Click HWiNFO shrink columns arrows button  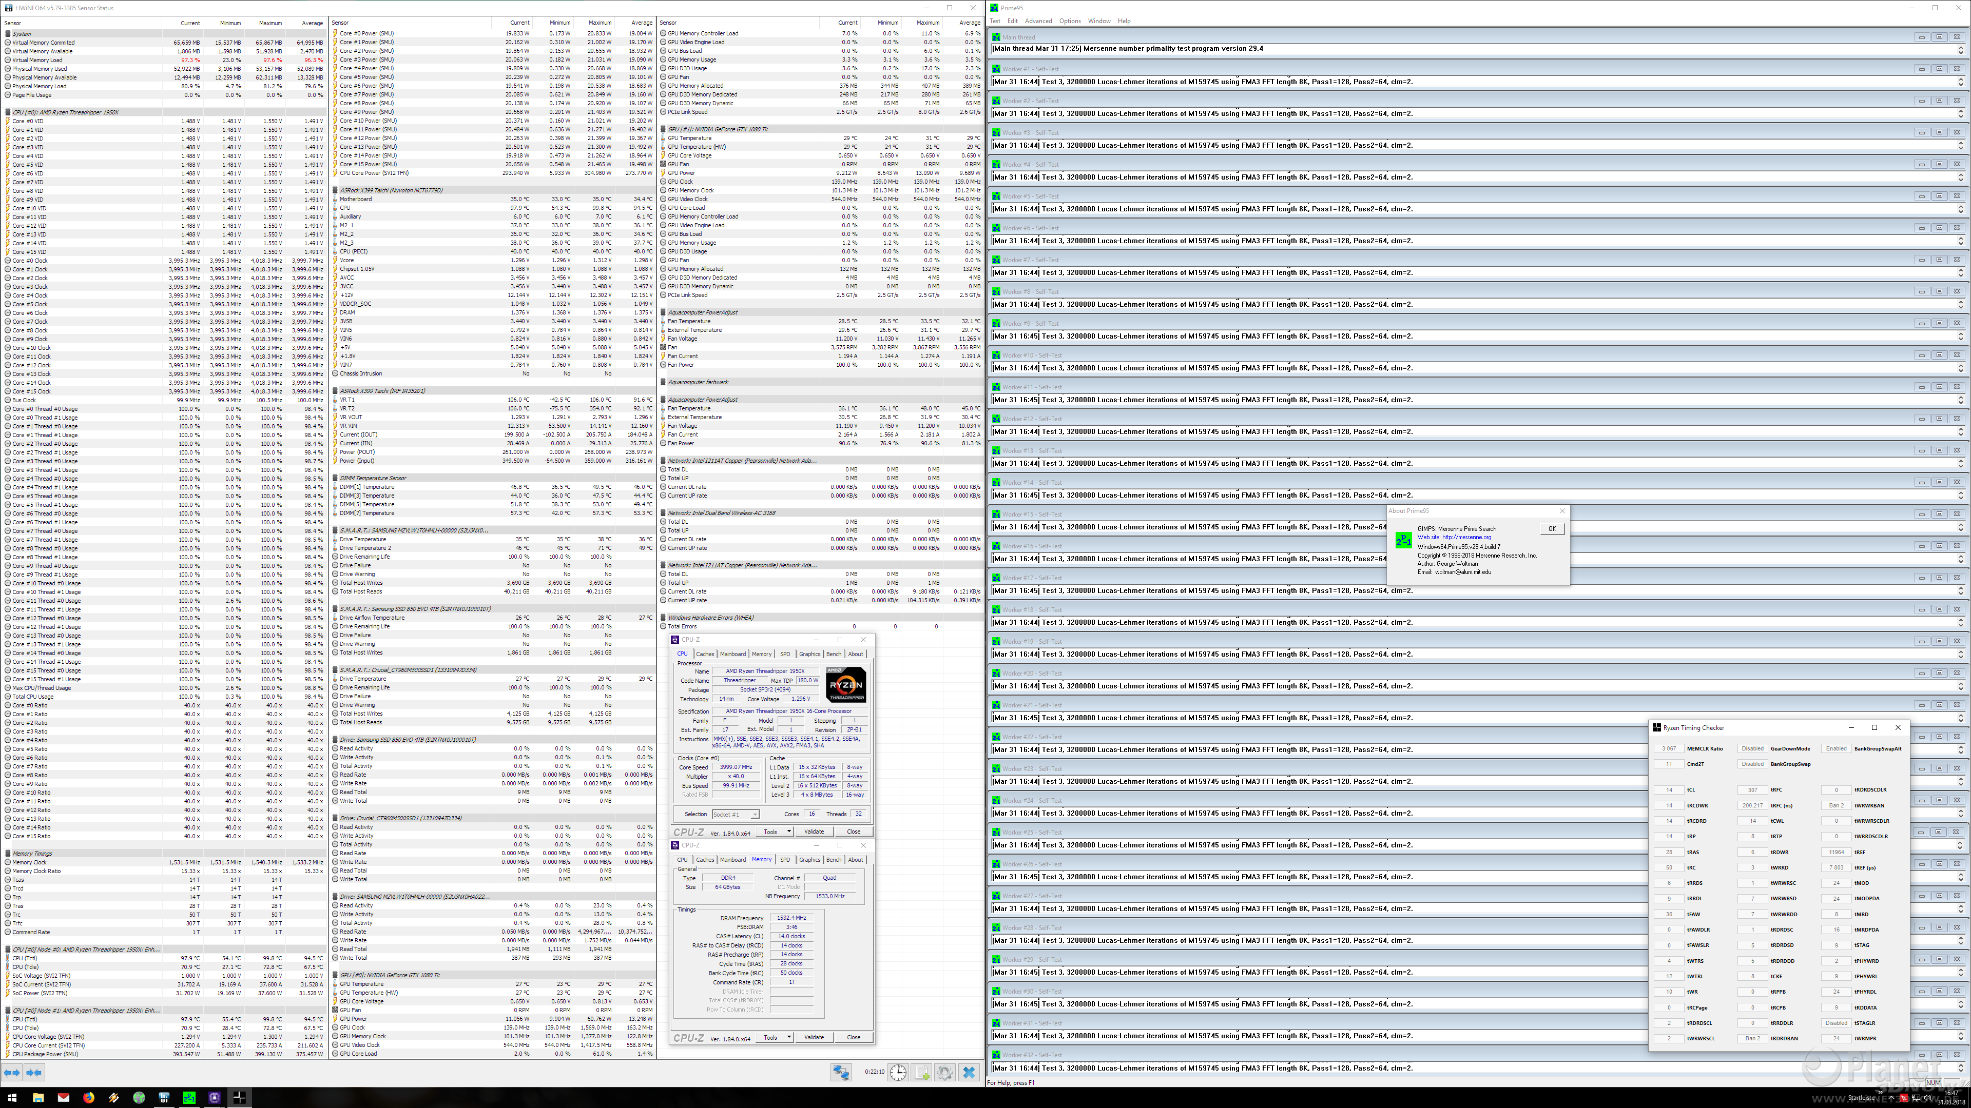coord(34,1072)
